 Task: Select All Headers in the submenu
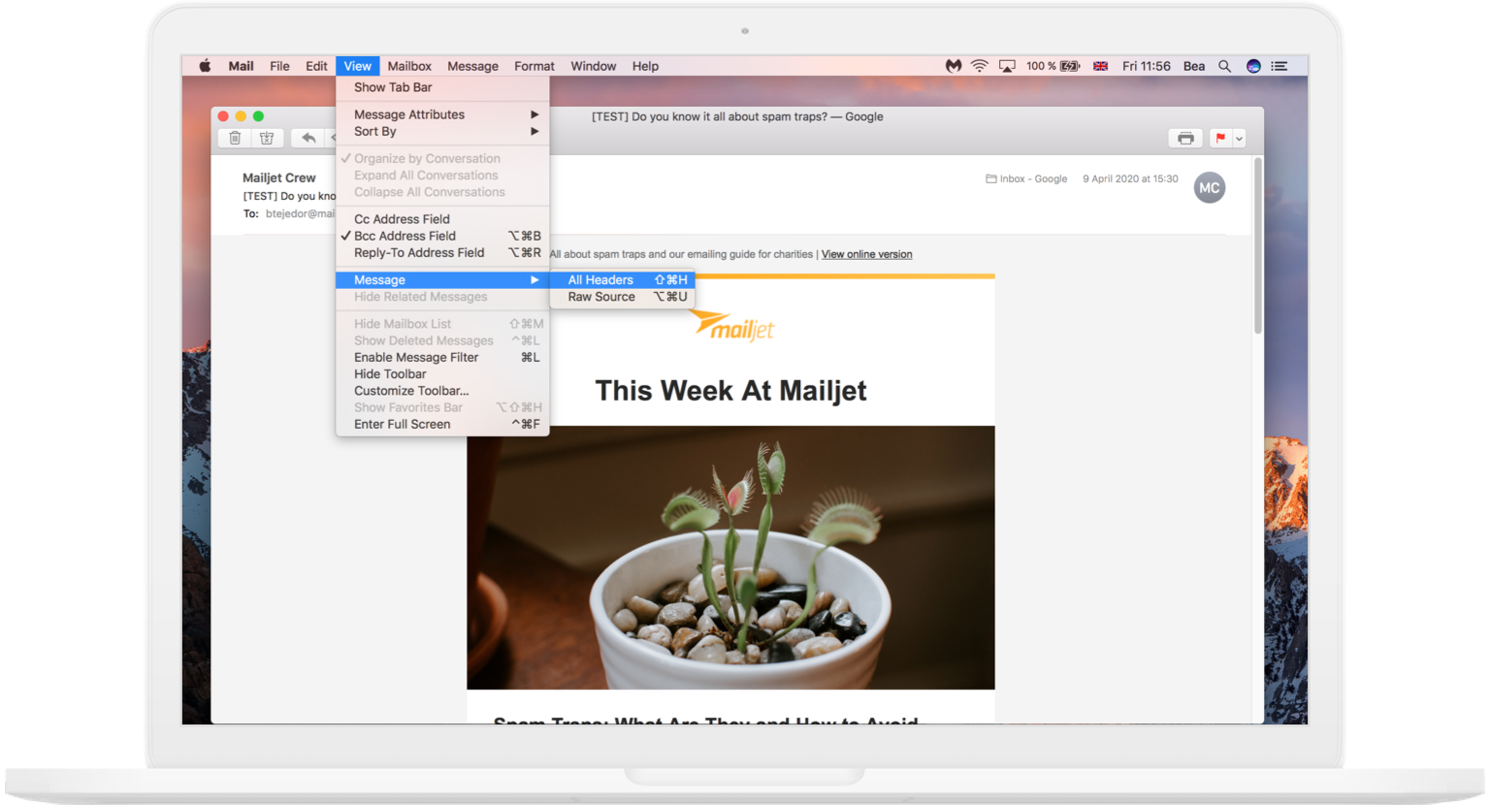pos(622,279)
